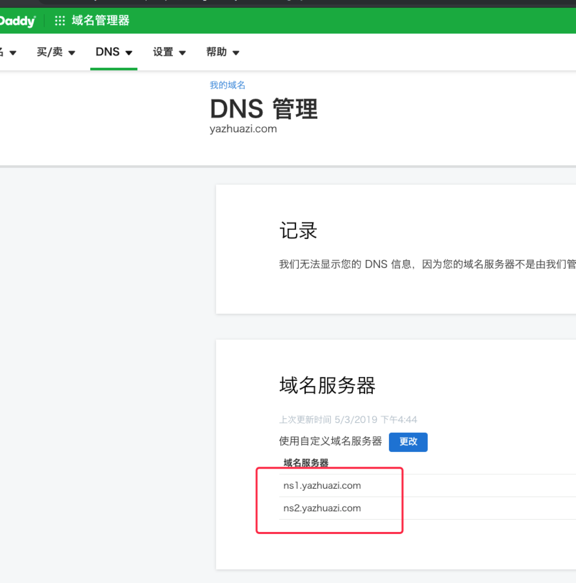Go to the 我的域名 breadcrumb link
The height and width of the screenshot is (583, 576).
(x=227, y=85)
